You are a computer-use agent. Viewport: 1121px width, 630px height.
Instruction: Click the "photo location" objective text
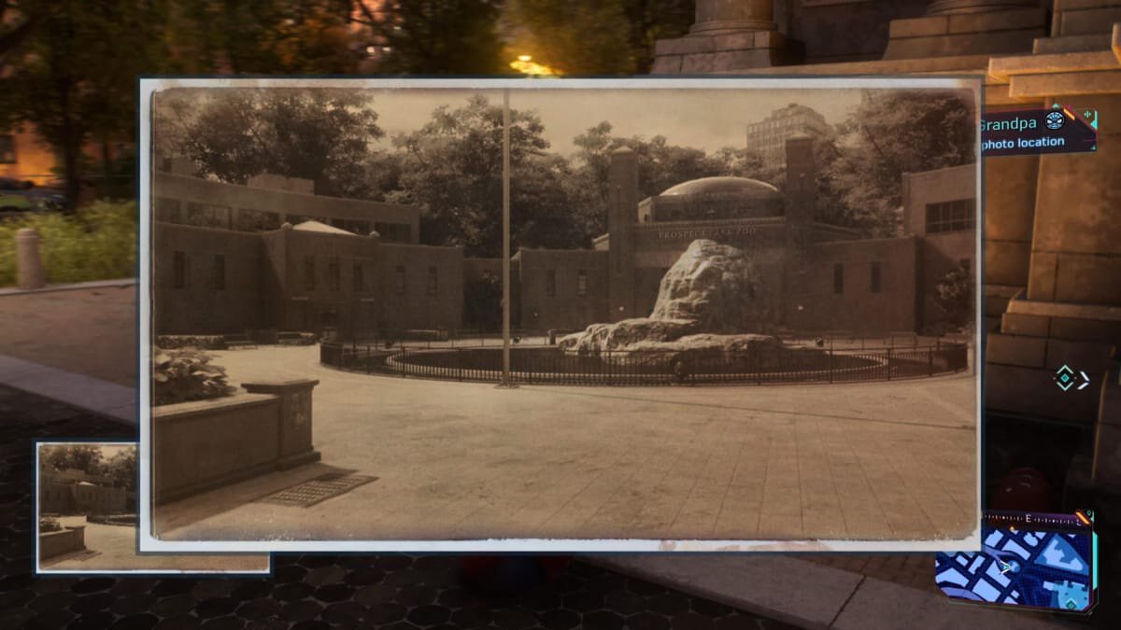pos(1022,142)
